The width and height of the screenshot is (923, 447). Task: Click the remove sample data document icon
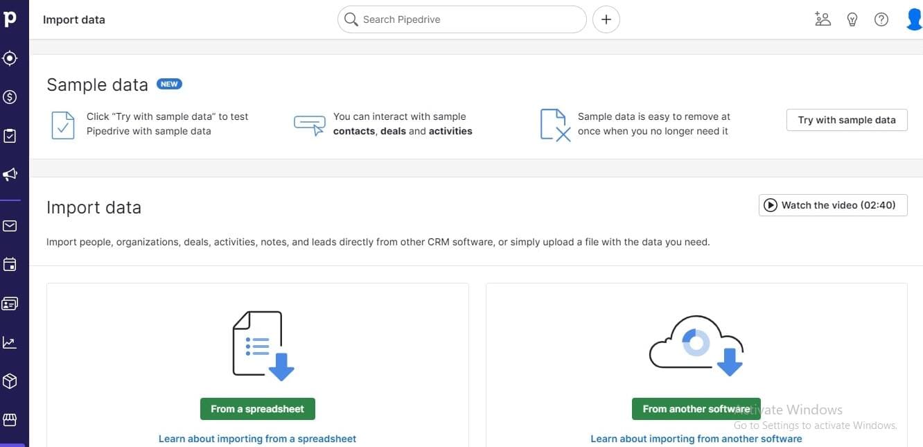pos(555,125)
